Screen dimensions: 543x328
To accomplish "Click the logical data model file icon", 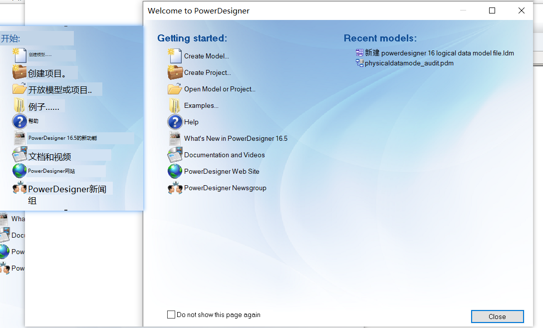I will 360,52.
